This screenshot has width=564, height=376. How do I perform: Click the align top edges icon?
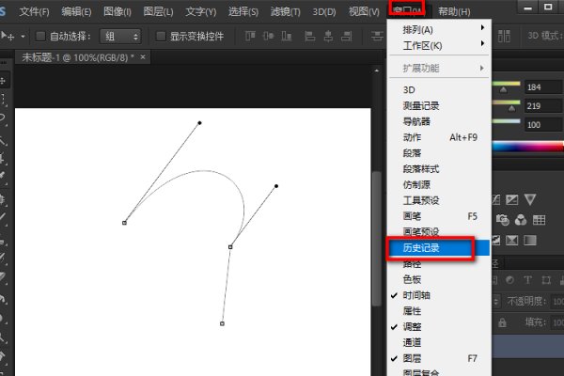tap(250, 36)
